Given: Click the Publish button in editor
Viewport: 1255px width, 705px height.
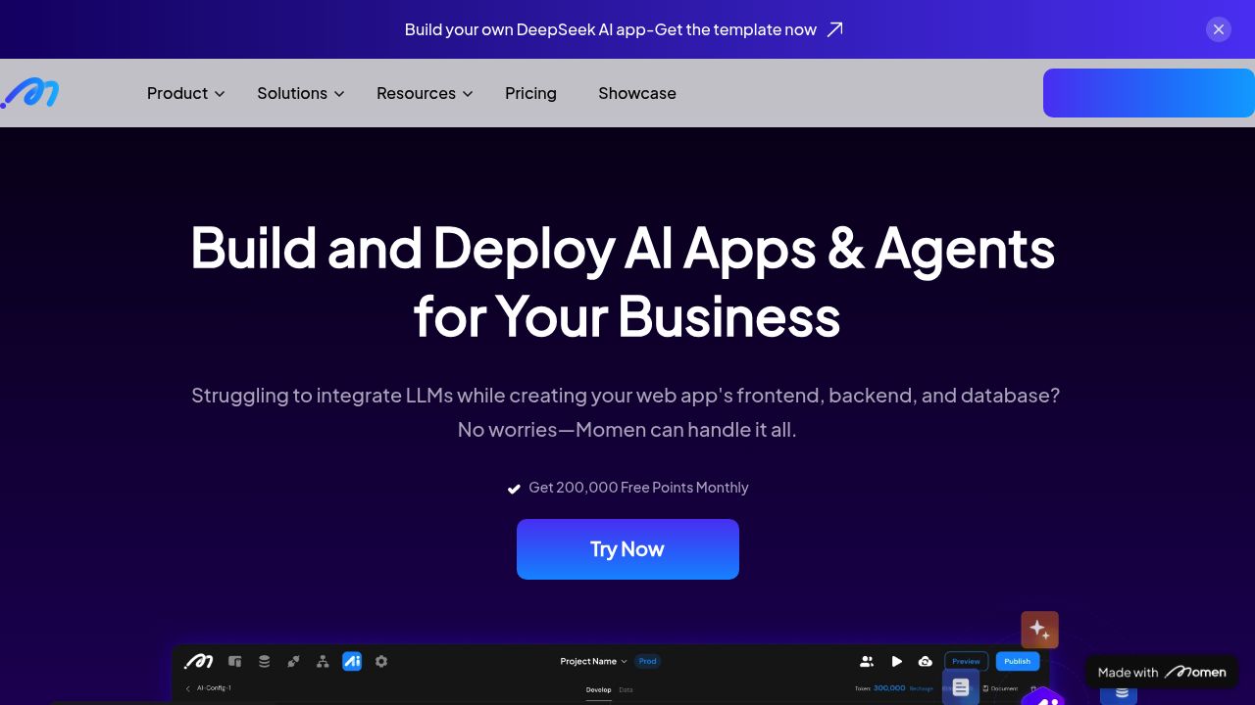Looking at the screenshot, I should [1018, 661].
